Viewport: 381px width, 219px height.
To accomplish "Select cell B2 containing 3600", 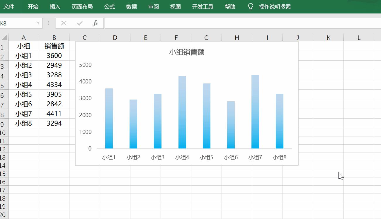I will tap(54, 56).
